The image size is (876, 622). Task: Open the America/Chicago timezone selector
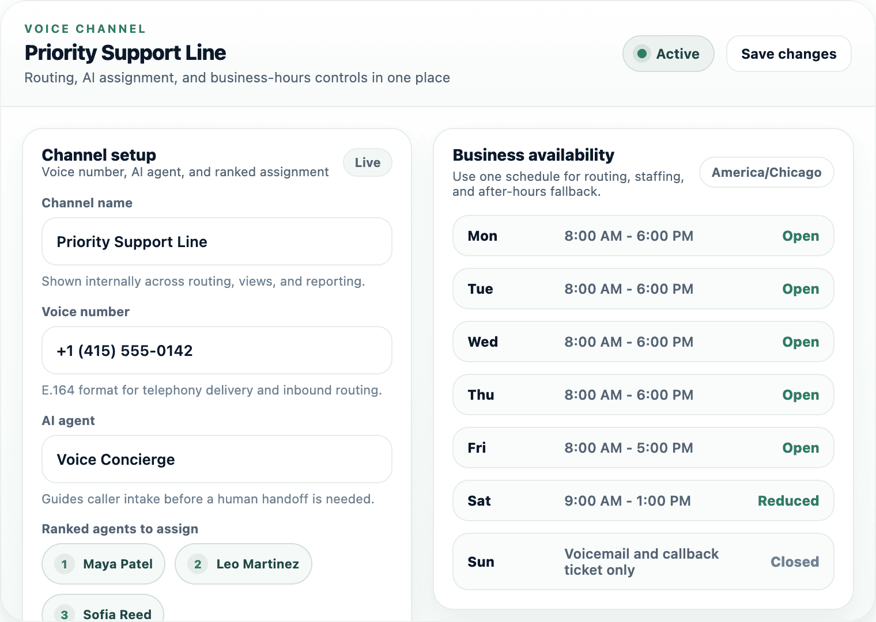(x=766, y=172)
